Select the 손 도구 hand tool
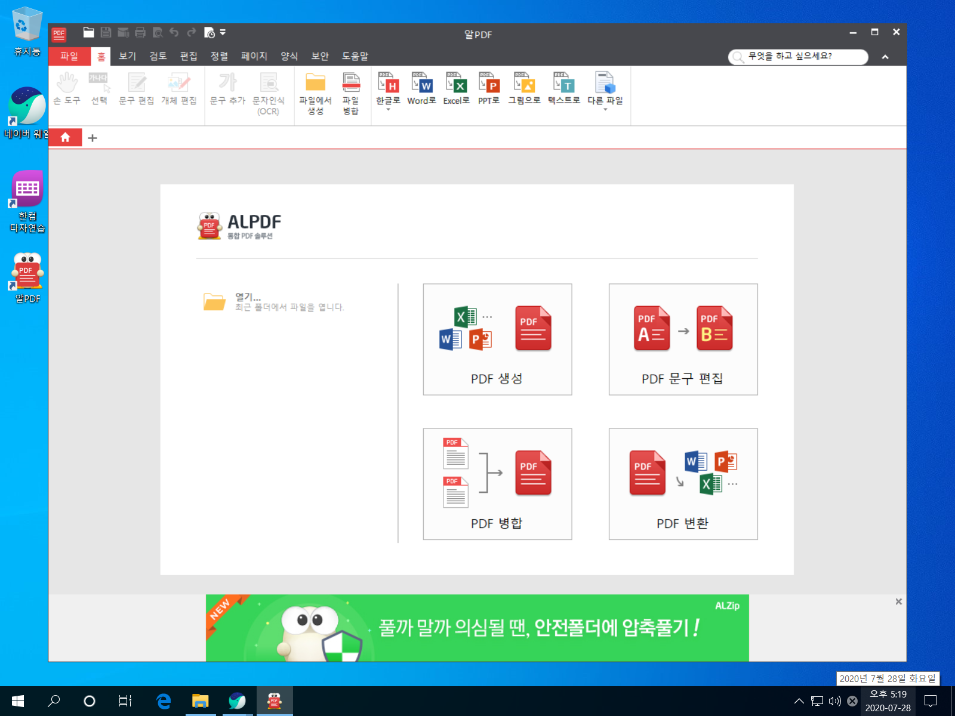The height and width of the screenshot is (716, 955). pyautogui.click(x=67, y=88)
